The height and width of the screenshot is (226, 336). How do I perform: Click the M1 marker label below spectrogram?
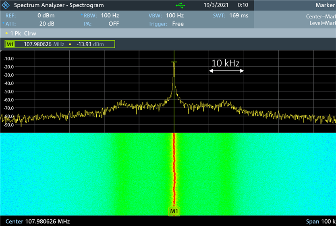[174, 211]
